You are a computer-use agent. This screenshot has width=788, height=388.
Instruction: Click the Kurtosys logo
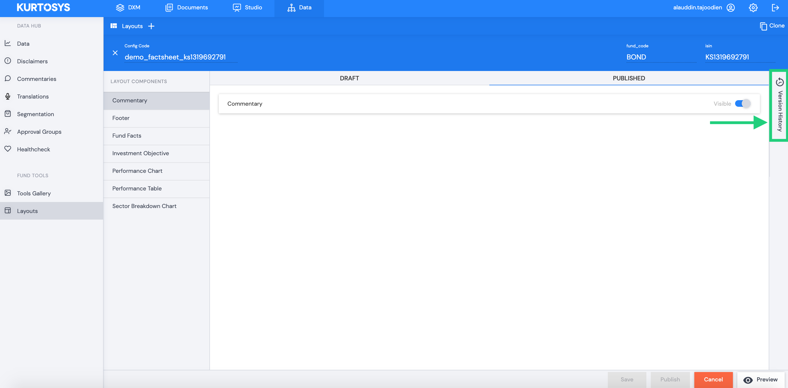point(43,7)
